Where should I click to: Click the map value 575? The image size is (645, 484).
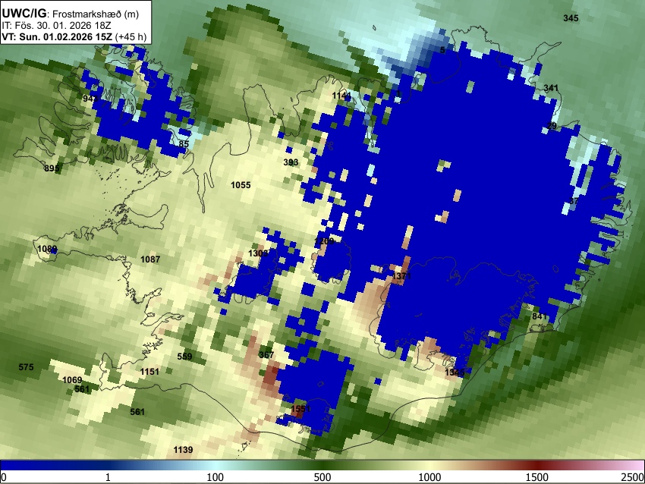point(27,367)
